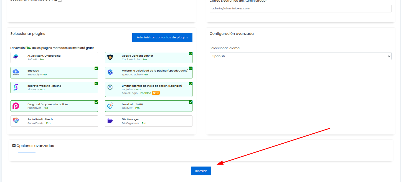Click the SpeedyCache plugin icon
The image size is (401, 182).
point(110,72)
